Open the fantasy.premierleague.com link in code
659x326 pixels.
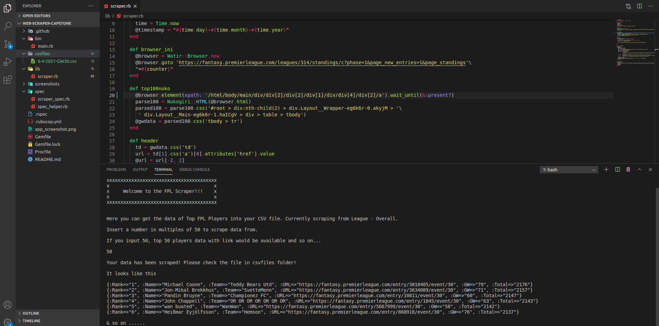(x=322, y=63)
